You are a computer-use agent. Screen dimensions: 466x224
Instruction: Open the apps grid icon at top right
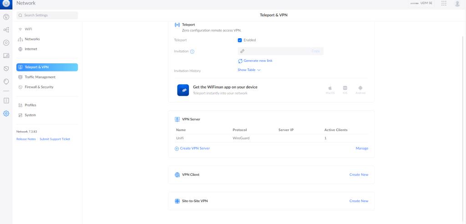tap(444, 4)
